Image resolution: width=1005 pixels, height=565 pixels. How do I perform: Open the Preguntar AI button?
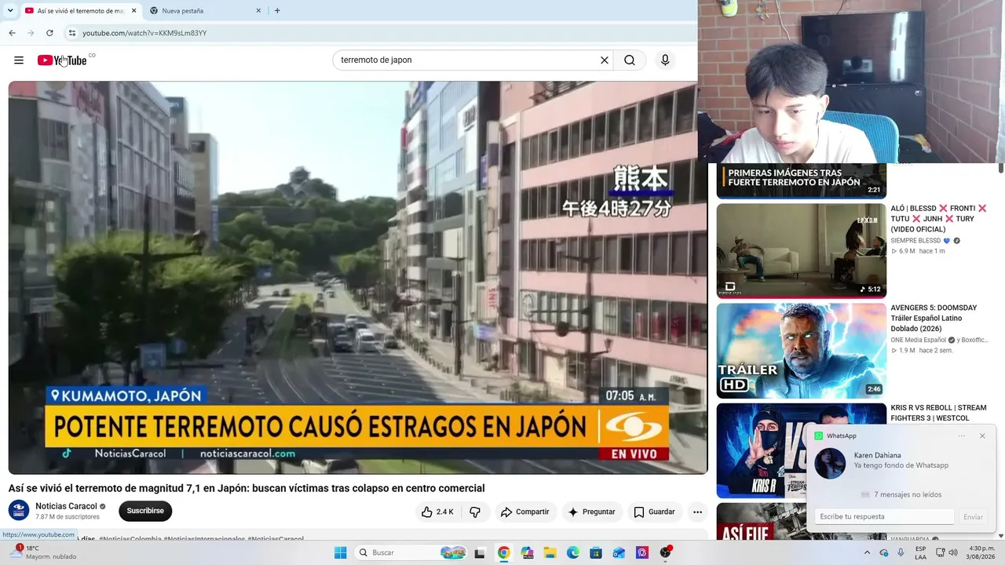click(591, 512)
